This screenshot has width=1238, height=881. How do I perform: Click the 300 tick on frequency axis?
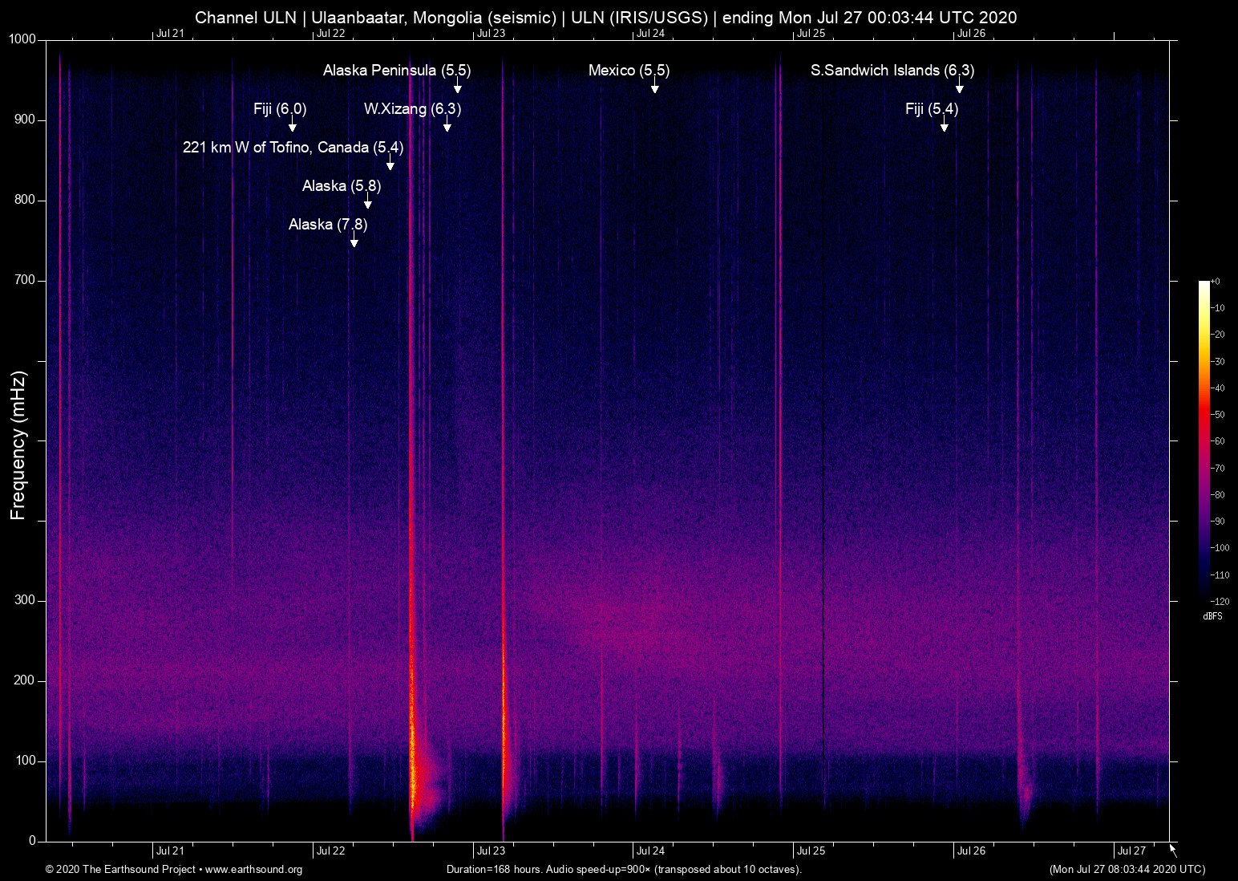coord(25,600)
